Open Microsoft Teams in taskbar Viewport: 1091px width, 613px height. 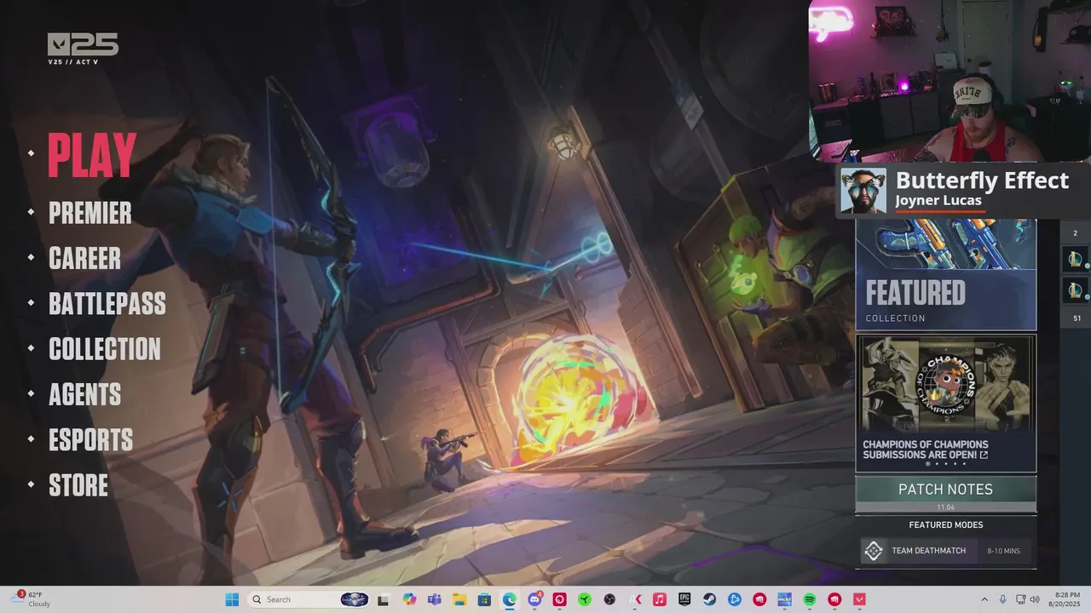pos(435,599)
